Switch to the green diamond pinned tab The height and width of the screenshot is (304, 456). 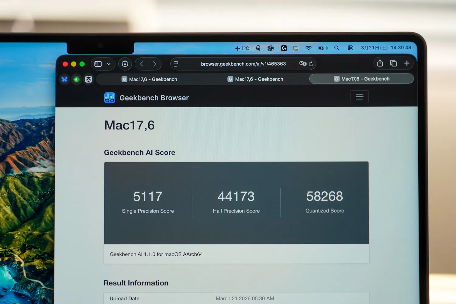pyautogui.click(x=77, y=79)
